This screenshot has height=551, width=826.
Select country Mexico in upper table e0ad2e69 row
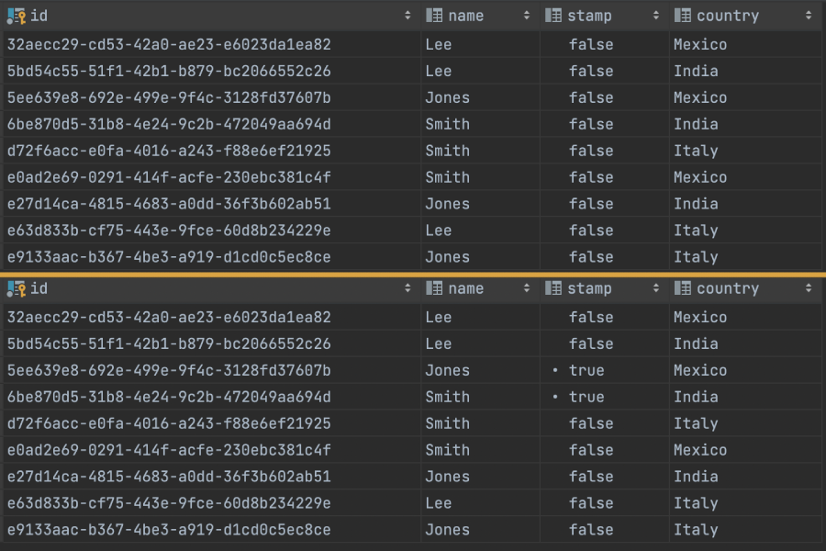coord(700,177)
